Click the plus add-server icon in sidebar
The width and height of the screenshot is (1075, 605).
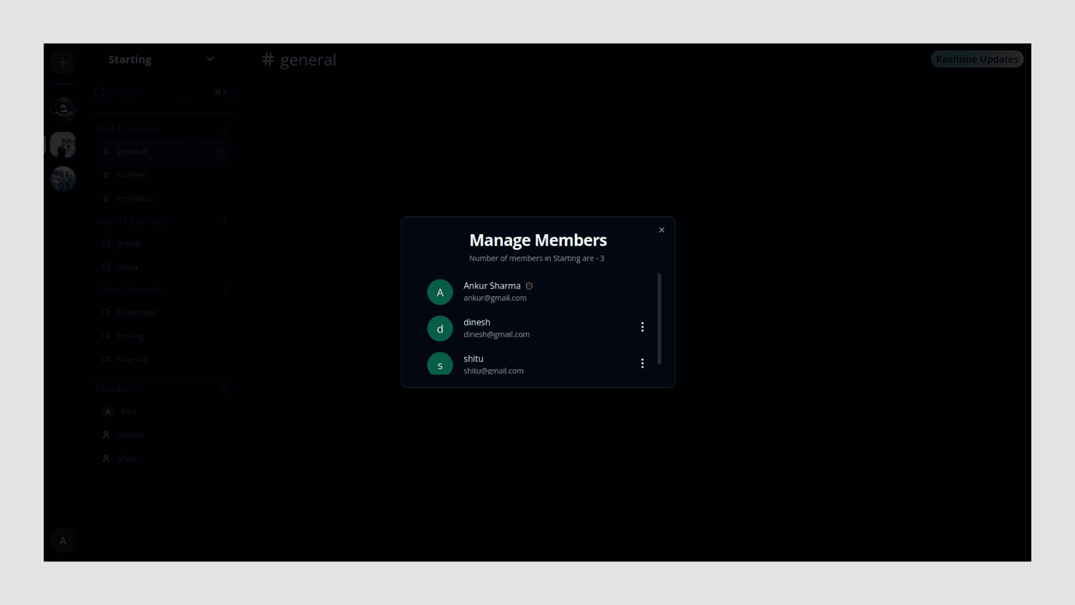(x=63, y=62)
